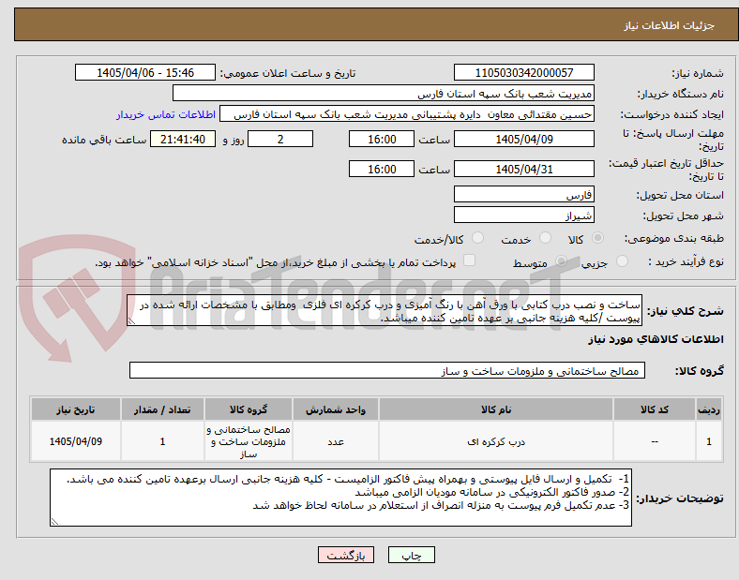Select the جزیی purchase type radio
This screenshot has height=580, width=739.
click(x=622, y=261)
